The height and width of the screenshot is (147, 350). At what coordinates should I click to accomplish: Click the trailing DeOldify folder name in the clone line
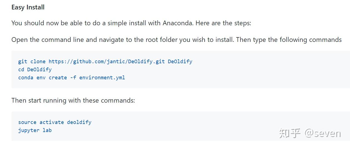(180, 61)
